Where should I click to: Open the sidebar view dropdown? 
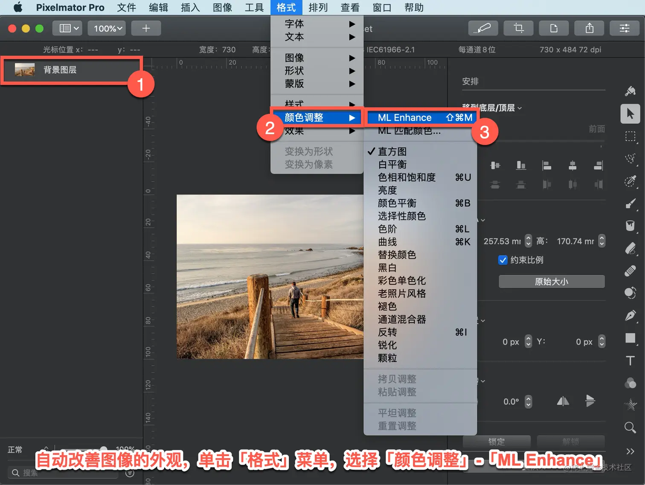(x=67, y=28)
